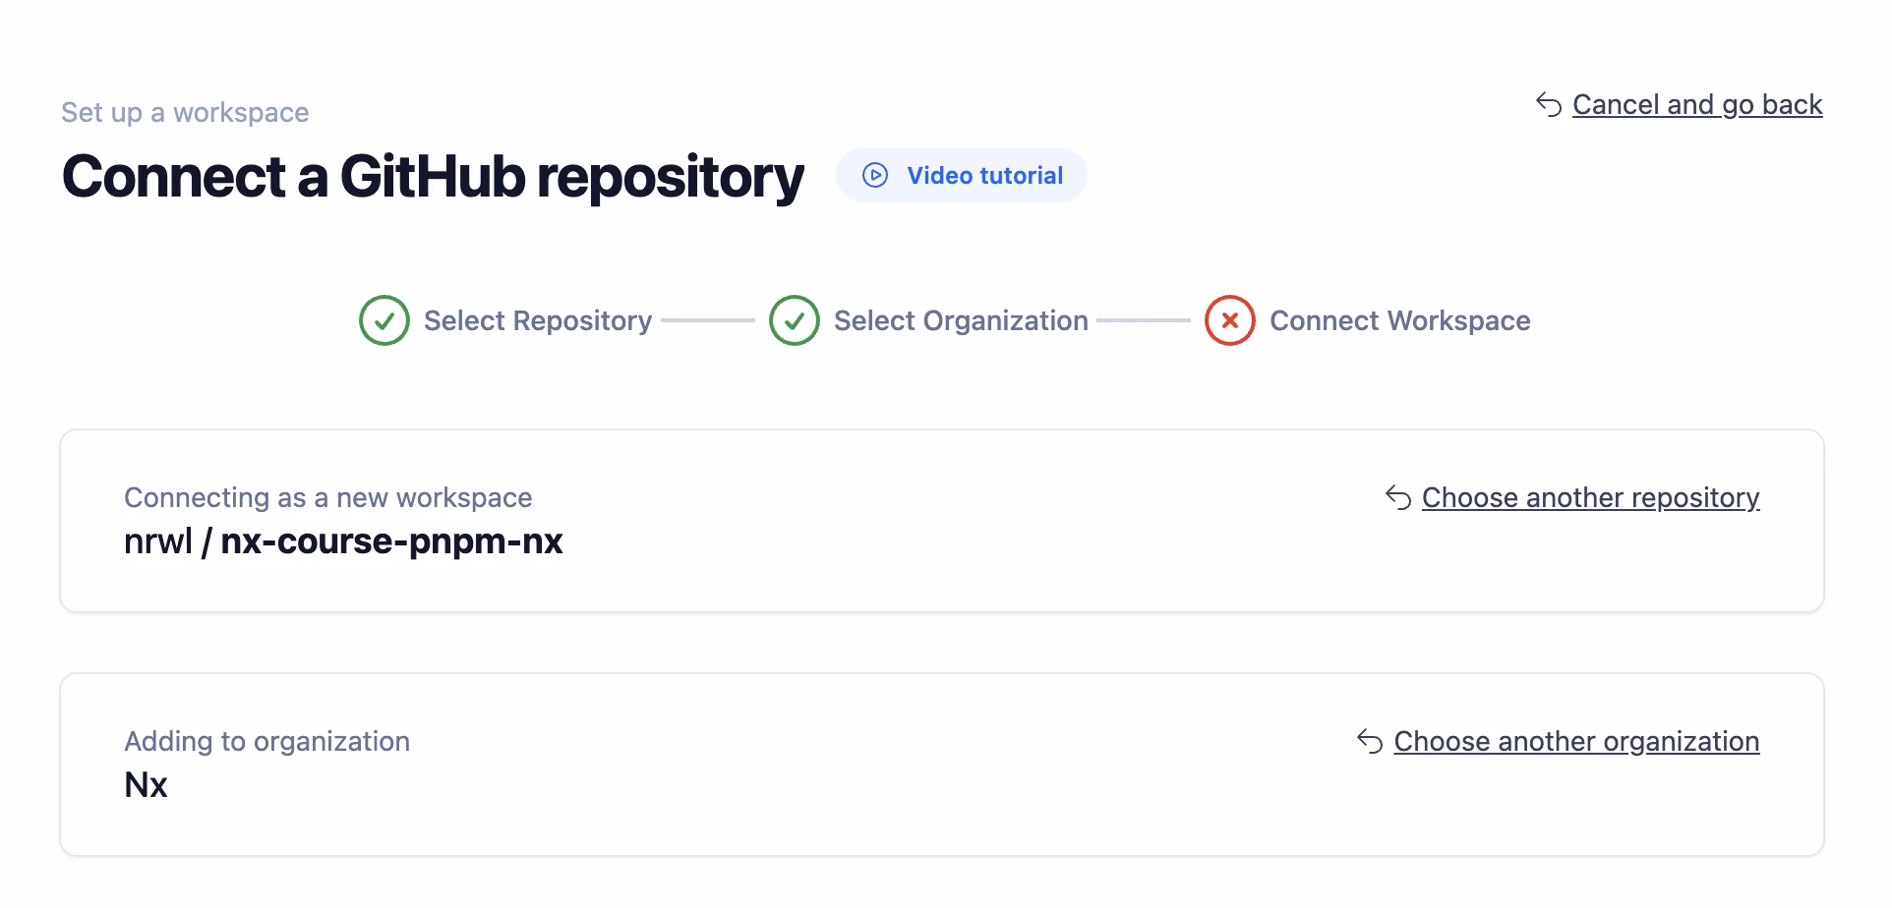Click the Connect a GitHub repository heading
1892x908 pixels.
click(x=433, y=177)
